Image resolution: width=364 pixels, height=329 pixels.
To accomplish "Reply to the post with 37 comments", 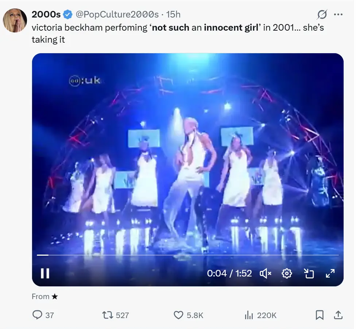I will click(x=38, y=315).
